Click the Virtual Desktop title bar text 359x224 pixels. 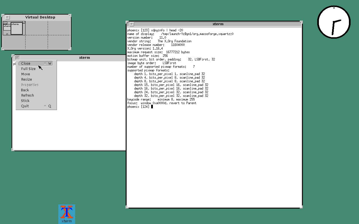click(x=40, y=17)
